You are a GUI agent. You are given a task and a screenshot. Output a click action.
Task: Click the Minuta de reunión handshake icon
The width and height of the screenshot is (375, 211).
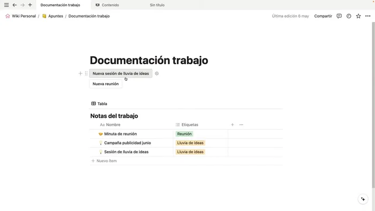[101, 134]
